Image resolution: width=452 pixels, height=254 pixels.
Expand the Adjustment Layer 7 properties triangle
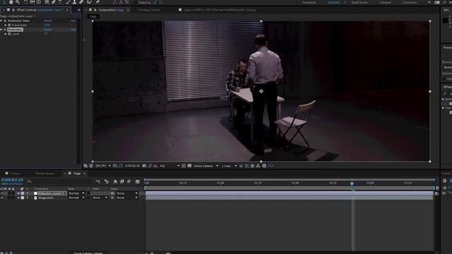(x=18, y=193)
